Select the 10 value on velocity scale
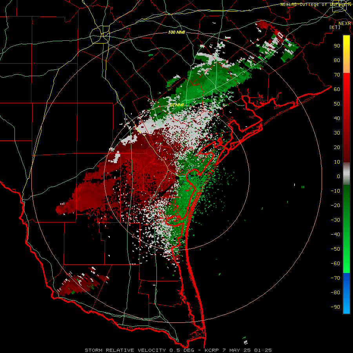 [337, 162]
